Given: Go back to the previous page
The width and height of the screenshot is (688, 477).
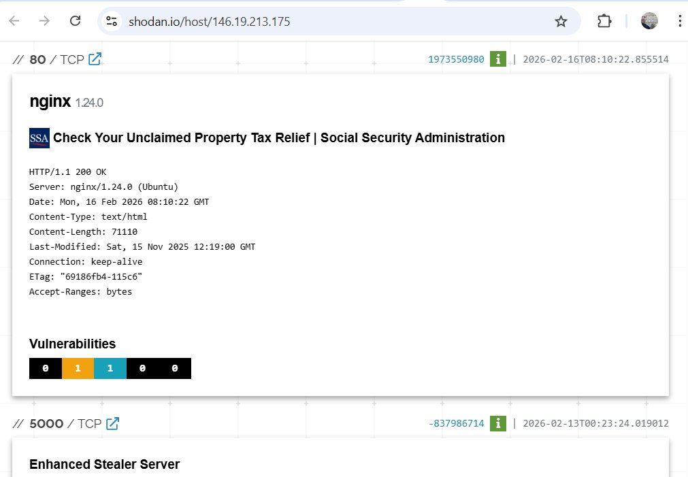Looking at the screenshot, I should pos(14,20).
